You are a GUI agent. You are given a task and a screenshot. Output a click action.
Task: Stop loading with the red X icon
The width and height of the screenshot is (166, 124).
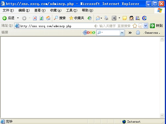pyautogui.click(x=35, y=18)
